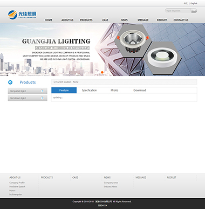
Task: Open Industry News footer link
Action: (x=111, y=186)
